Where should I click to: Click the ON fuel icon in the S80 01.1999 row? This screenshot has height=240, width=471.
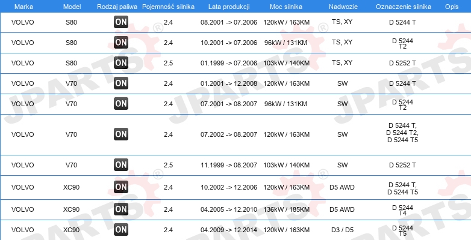coord(121,63)
